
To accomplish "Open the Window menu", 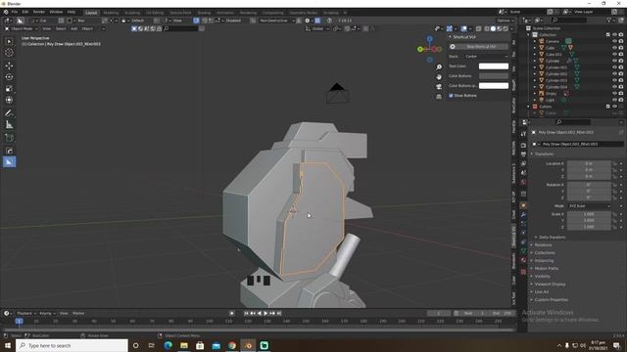I will click(x=56, y=12).
